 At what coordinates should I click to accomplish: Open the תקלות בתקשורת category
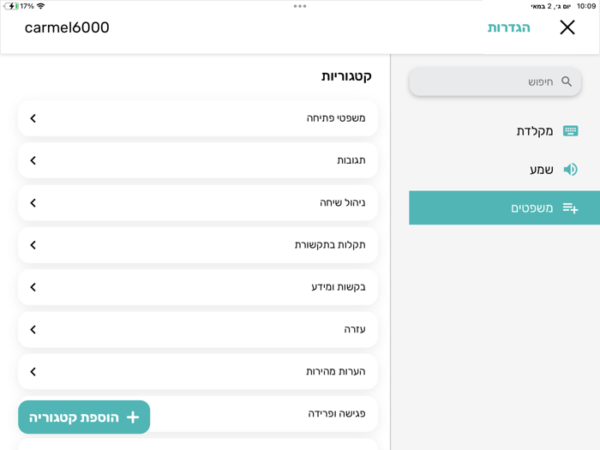[x=197, y=245]
